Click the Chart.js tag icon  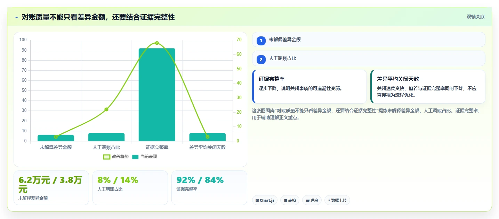click(x=257, y=200)
